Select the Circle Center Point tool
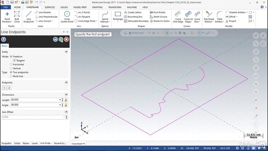This screenshot has height=151, width=268. (x=67, y=17)
